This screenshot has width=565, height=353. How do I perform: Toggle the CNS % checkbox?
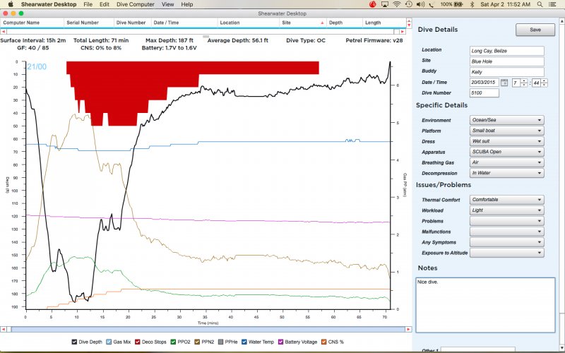pos(323,342)
